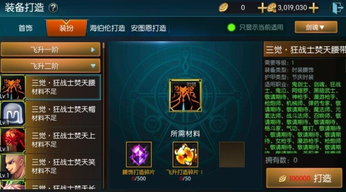
Task: Add currency beside 3,019,030 balance
Action: click(x=313, y=8)
